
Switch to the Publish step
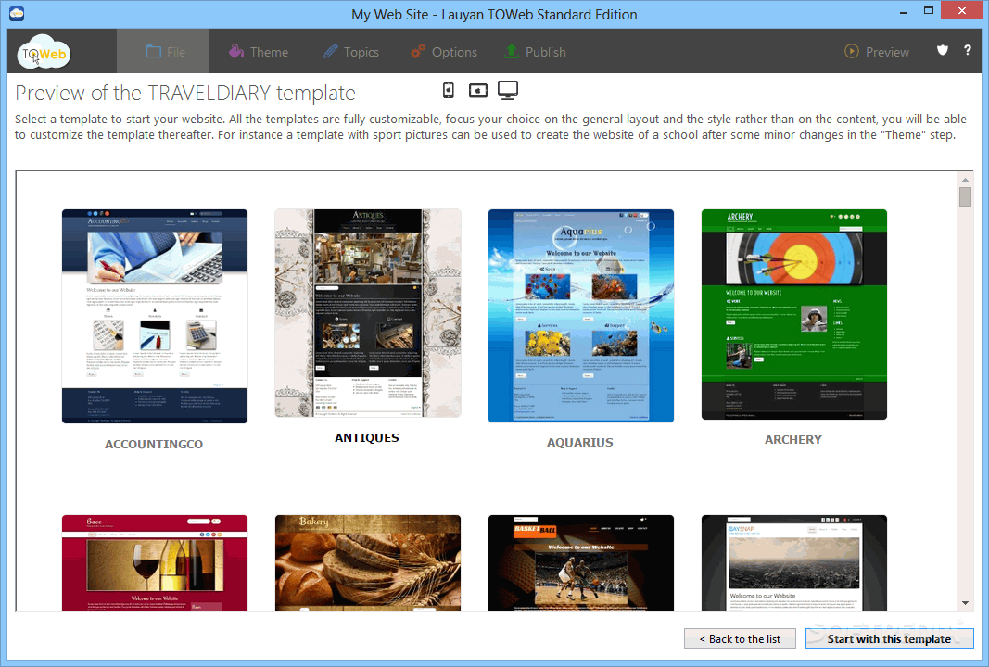(535, 52)
